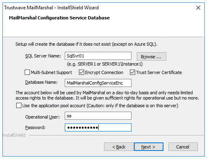Click the SQL Server Name label
The height and width of the screenshot is (159, 208).
pyautogui.click(x=43, y=56)
